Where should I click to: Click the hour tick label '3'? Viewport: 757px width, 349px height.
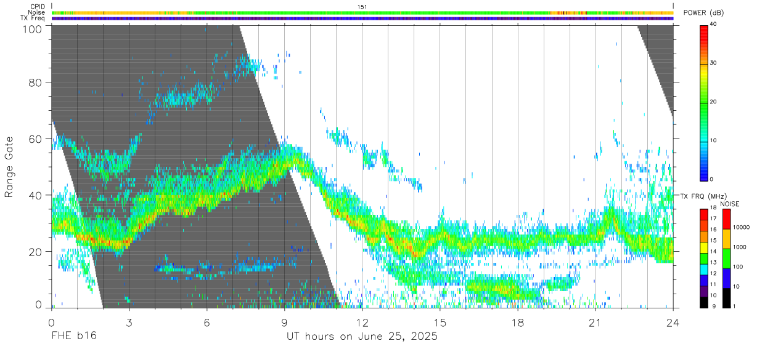click(x=129, y=322)
